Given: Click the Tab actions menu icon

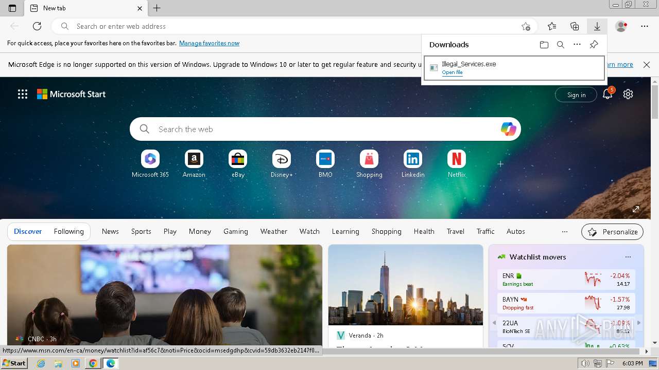Looking at the screenshot, I should click(12, 8).
